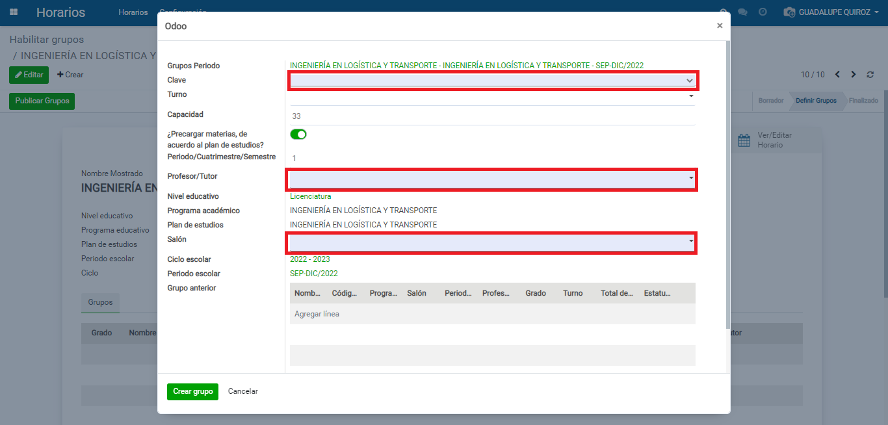Click the Capacidad input field
Image resolution: width=888 pixels, height=425 pixels.
[x=491, y=116]
